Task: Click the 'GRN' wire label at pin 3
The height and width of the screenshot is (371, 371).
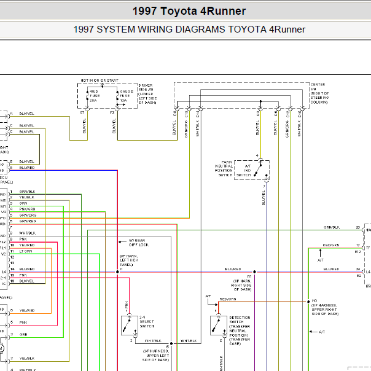Action: 23,203
